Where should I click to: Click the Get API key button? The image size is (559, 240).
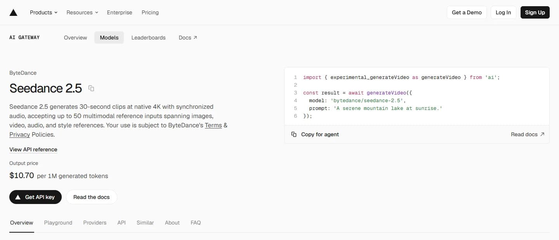[35, 197]
